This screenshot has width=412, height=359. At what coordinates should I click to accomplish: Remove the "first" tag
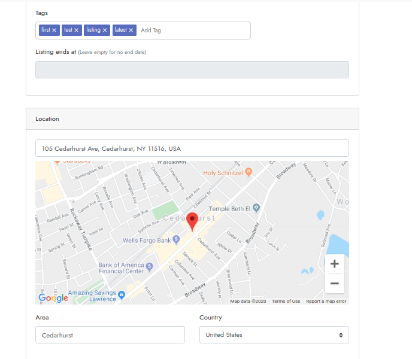point(54,30)
